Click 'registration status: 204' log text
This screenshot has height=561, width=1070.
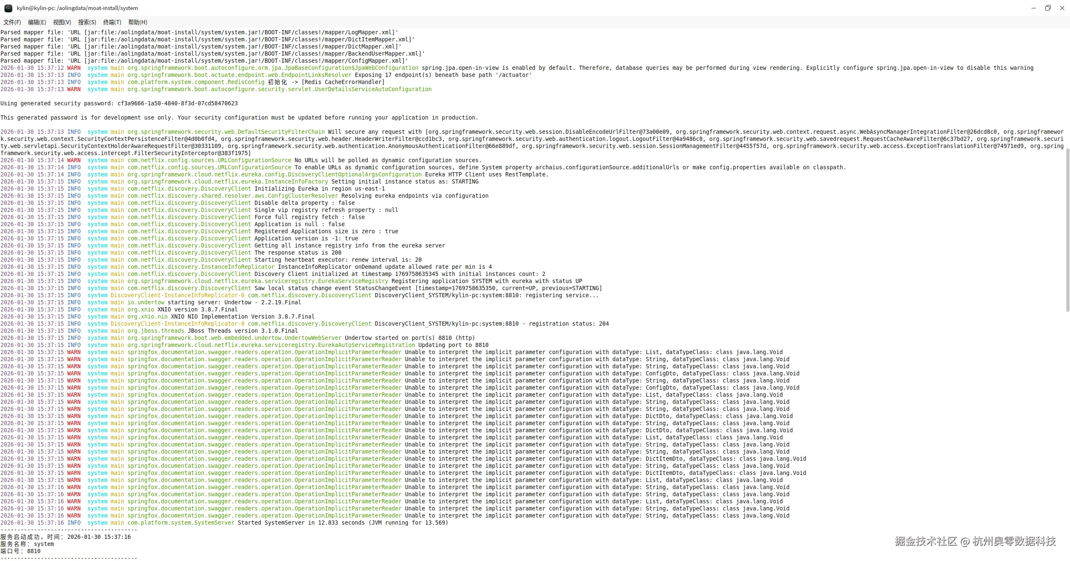tap(568, 324)
